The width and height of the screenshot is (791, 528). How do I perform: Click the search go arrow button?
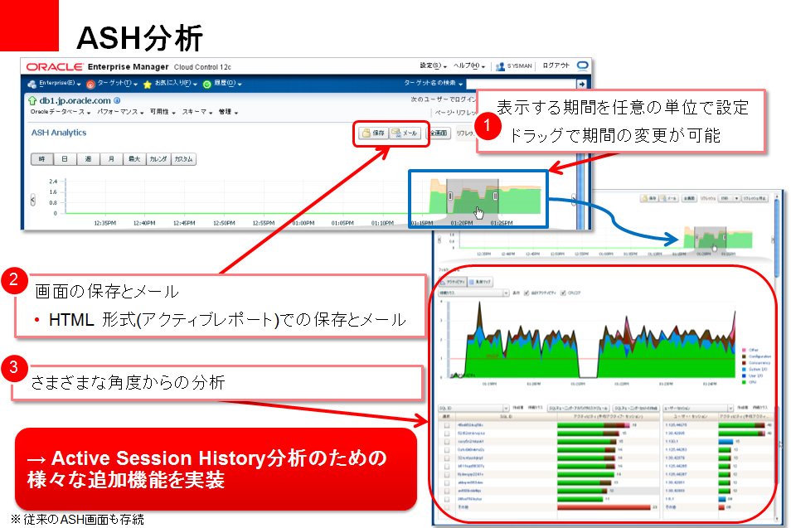click(x=582, y=85)
